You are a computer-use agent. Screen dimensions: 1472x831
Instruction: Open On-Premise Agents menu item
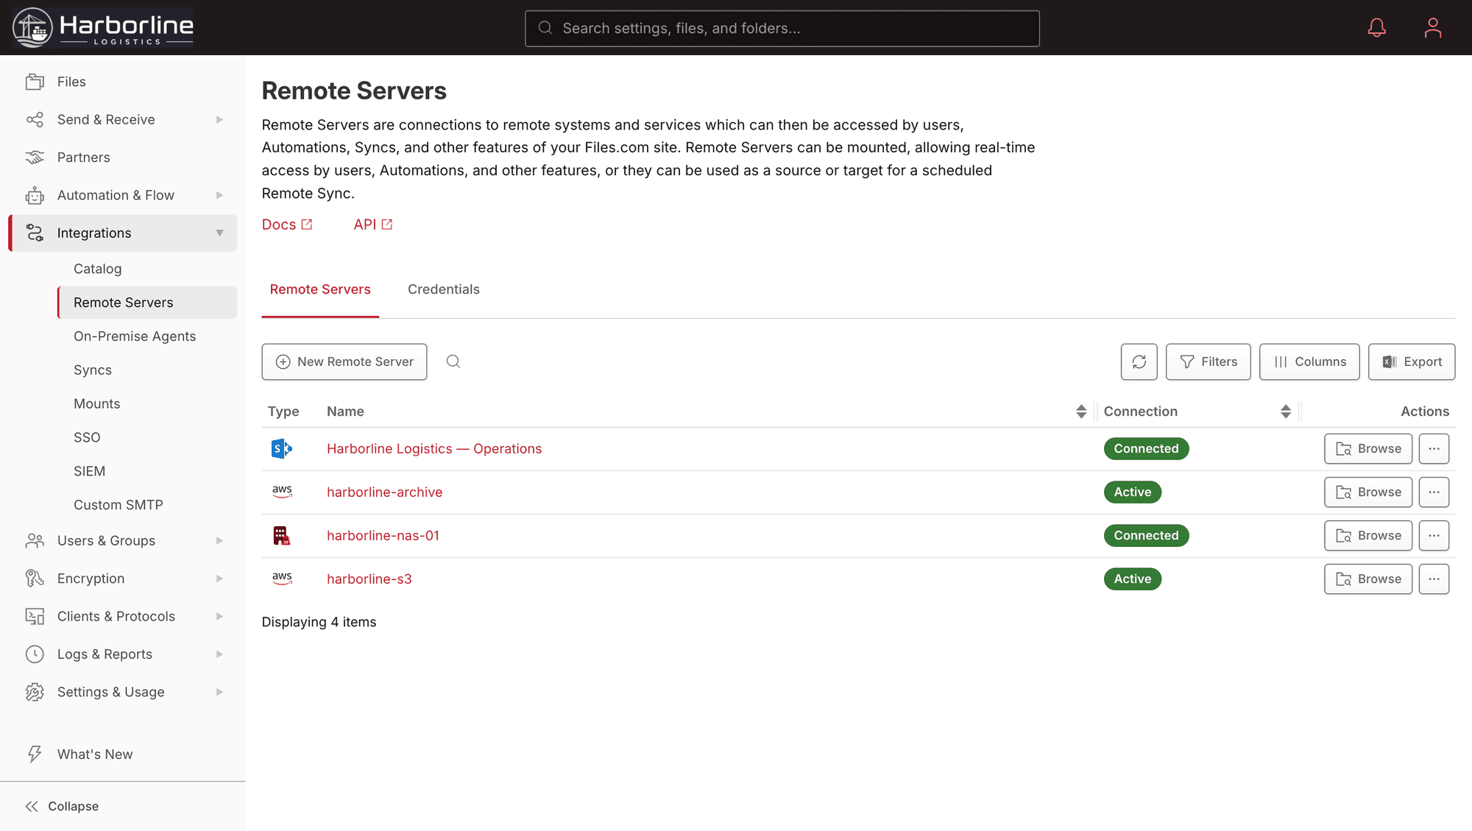coord(135,336)
